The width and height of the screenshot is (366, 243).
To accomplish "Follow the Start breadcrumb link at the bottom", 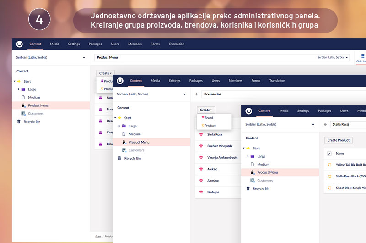I will (98, 237).
